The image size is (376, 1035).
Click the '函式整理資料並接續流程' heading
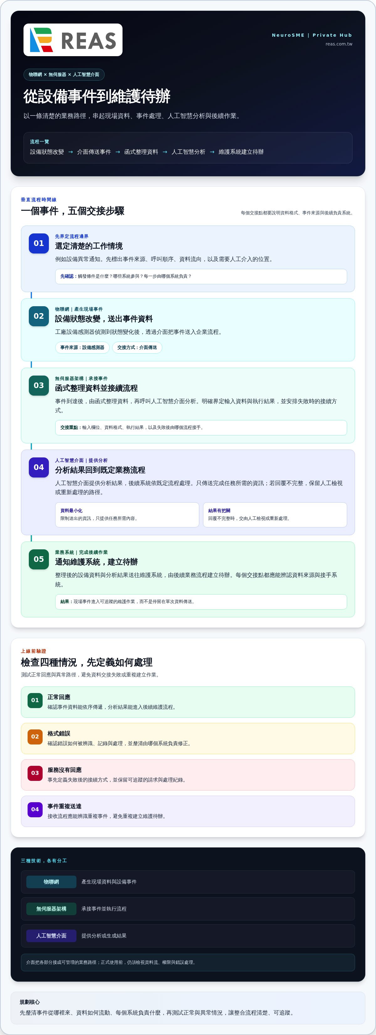click(x=96, y=388)
